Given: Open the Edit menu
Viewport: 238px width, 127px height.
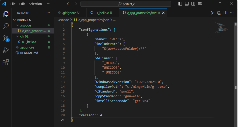Looking at the screenshot, I should point(22,4).
